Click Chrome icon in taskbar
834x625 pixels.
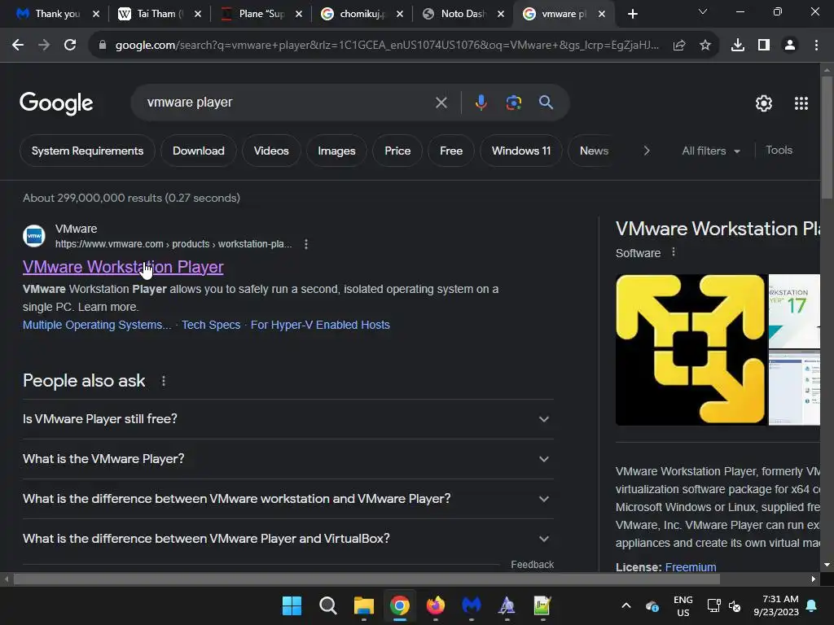(399, 605)
